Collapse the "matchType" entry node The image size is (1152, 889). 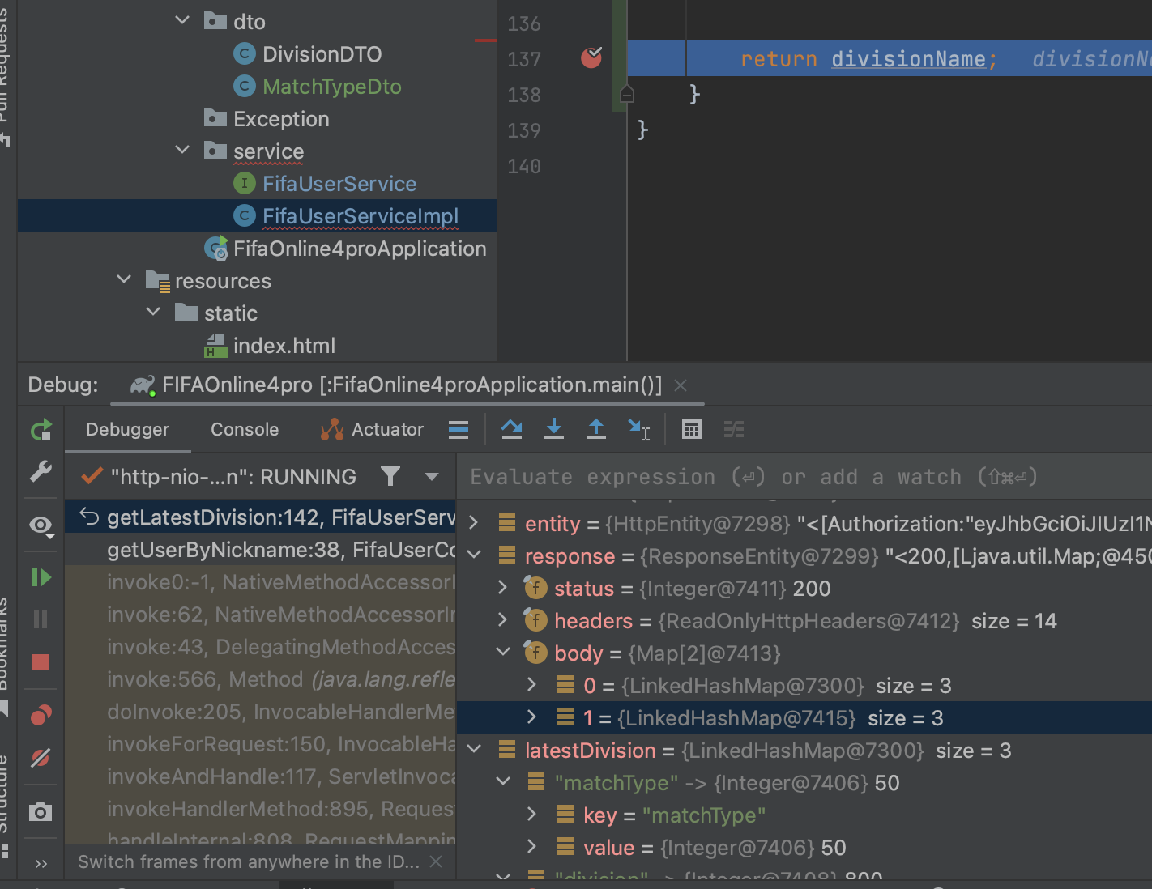[x=503, y=782]
